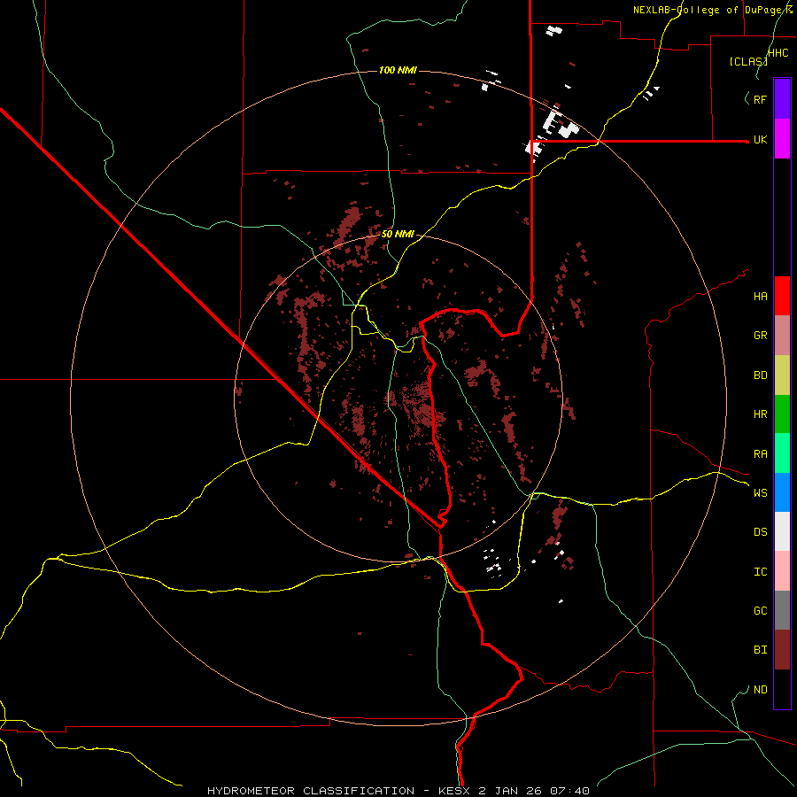Screen dimensions: 797x797
Task: Click the yellow BD legend swatch
Action: point(782,375)
